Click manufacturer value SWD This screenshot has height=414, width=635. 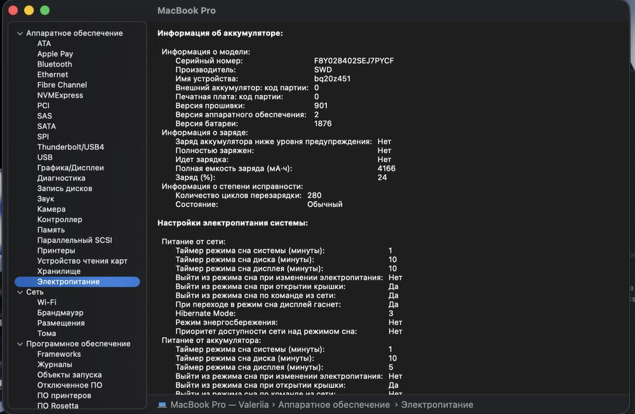(323, 70)
